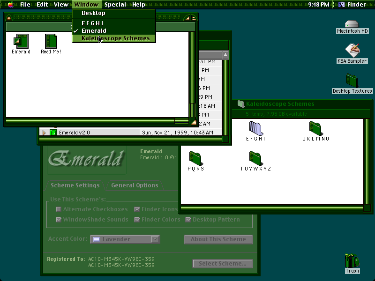
Task: Click the Select Scheme... button
Action: coord(222,264)
